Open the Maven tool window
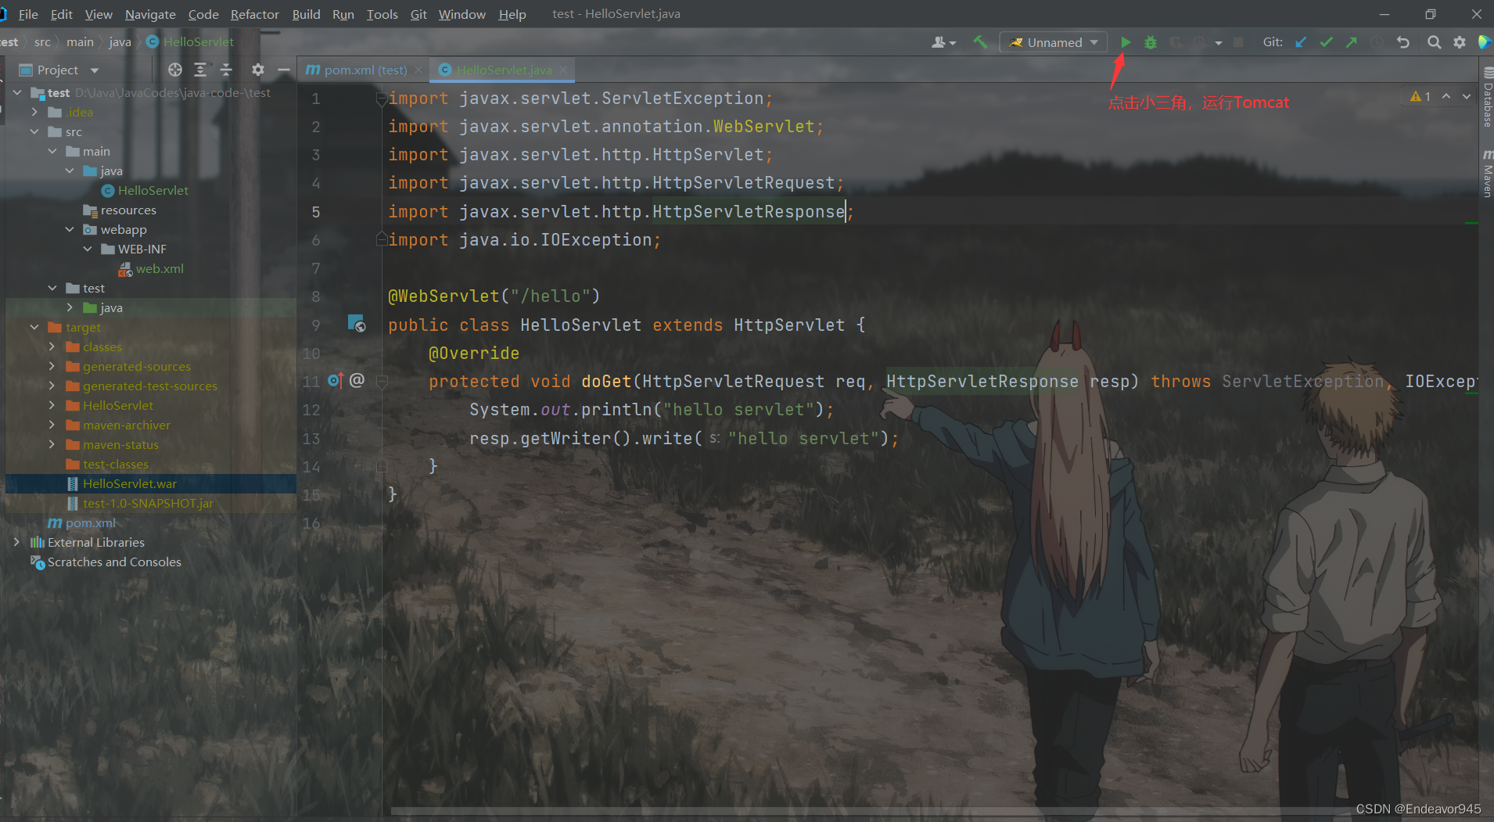The width and height of the screenshot is (1494, 822). (x=1487, y=174)
